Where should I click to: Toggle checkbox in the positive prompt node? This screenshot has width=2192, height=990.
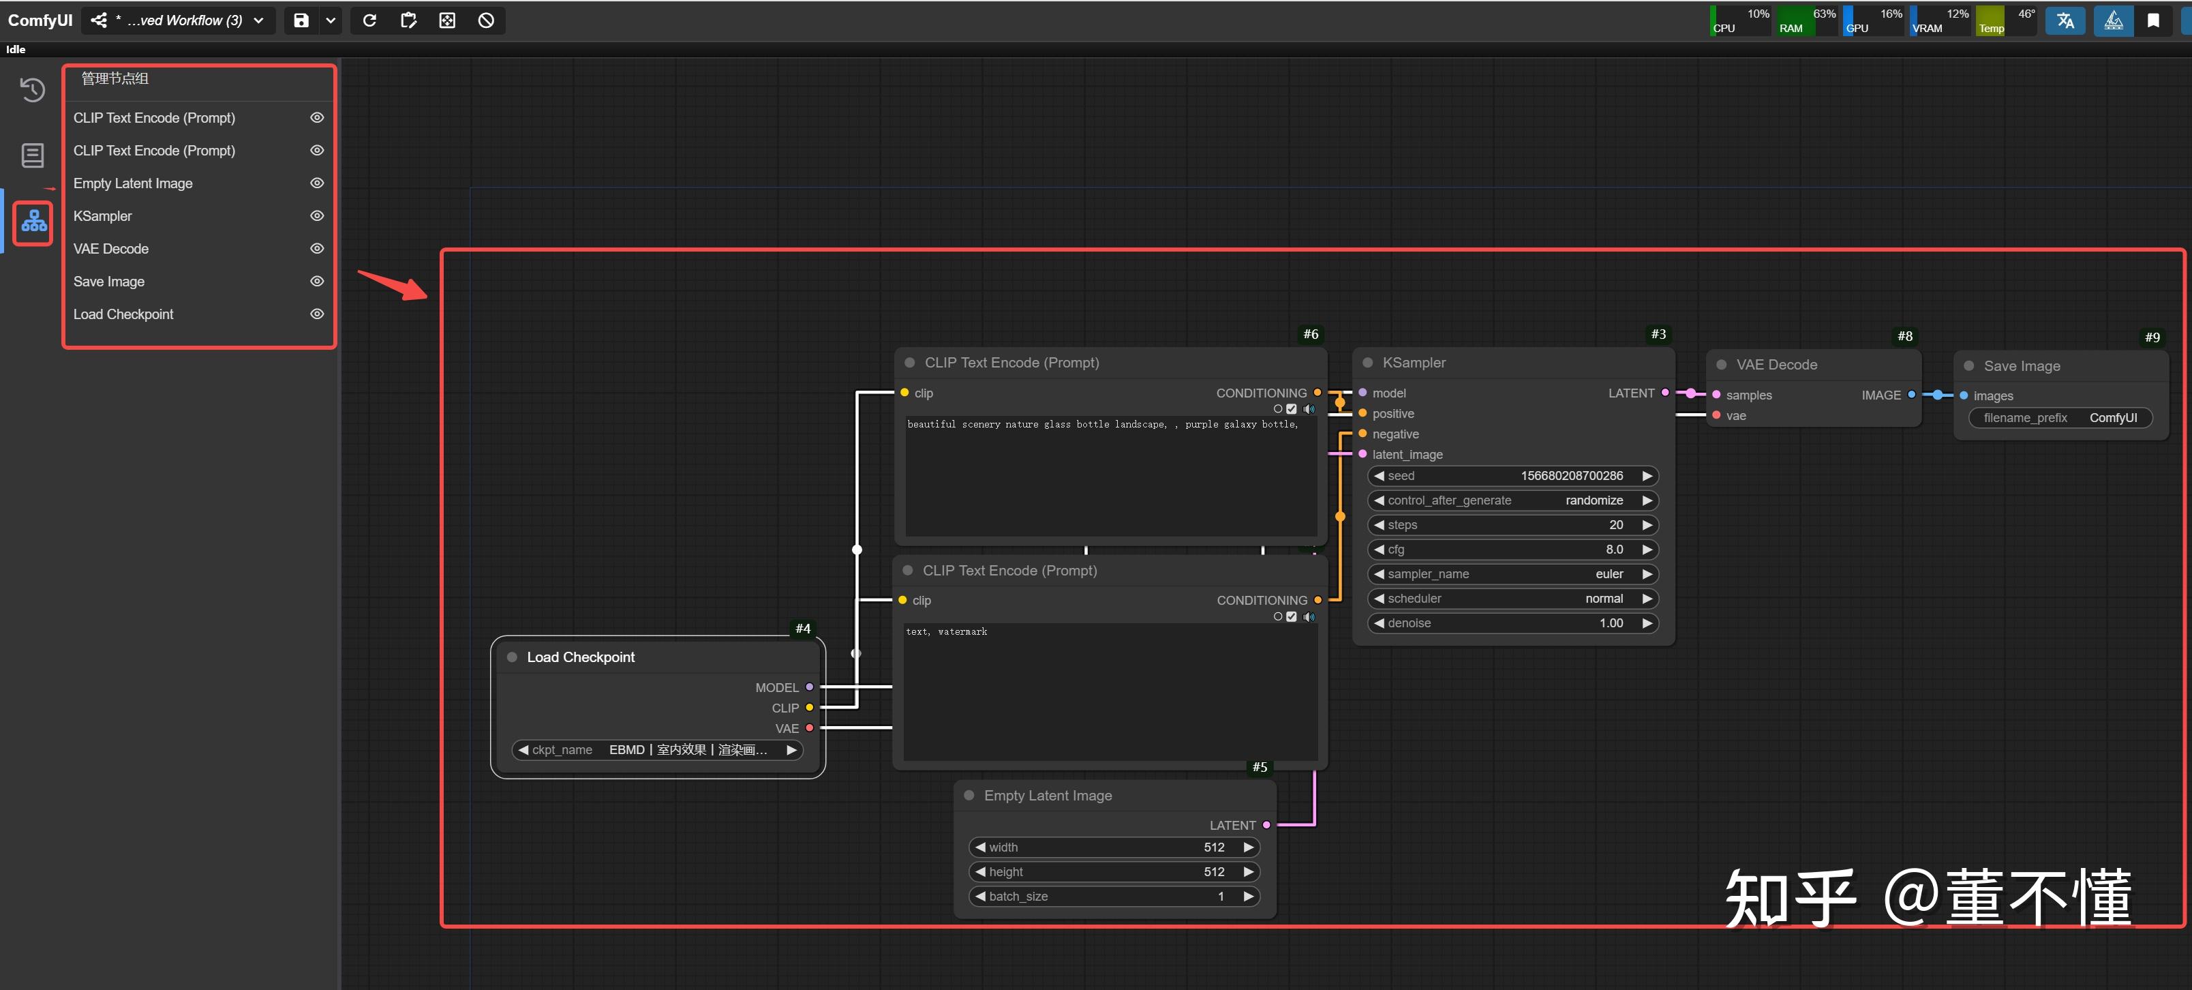click(x=1292, y=410)
